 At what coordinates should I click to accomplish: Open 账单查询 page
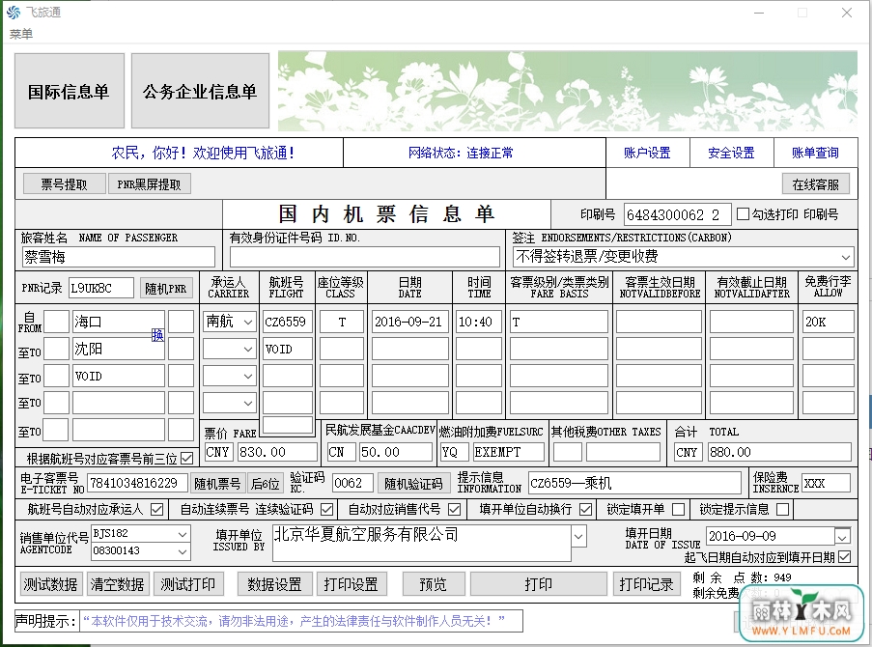pyautogui.click(x=815, y=153)
